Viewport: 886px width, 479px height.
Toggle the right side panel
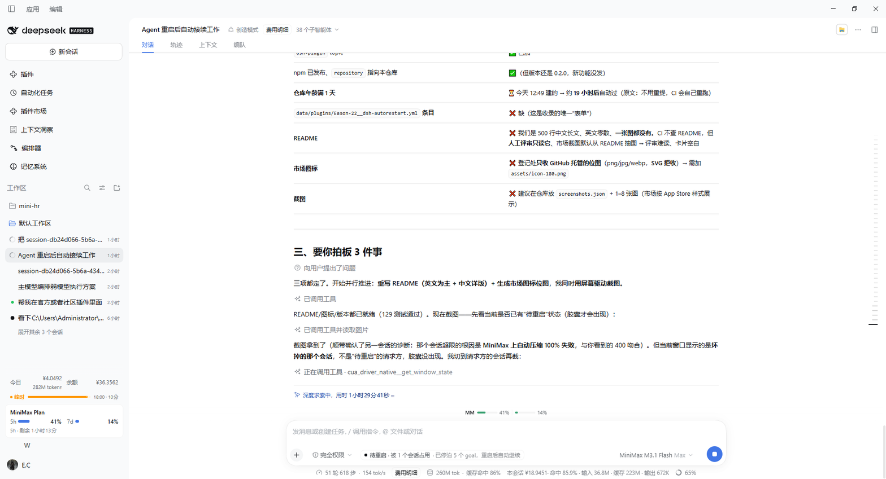[x=875, y=30]
